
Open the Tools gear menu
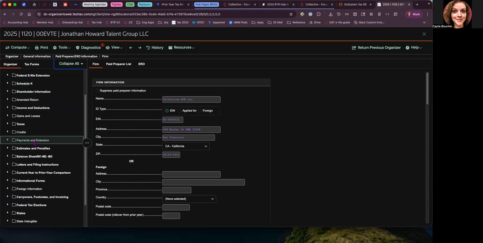(62, 47)
